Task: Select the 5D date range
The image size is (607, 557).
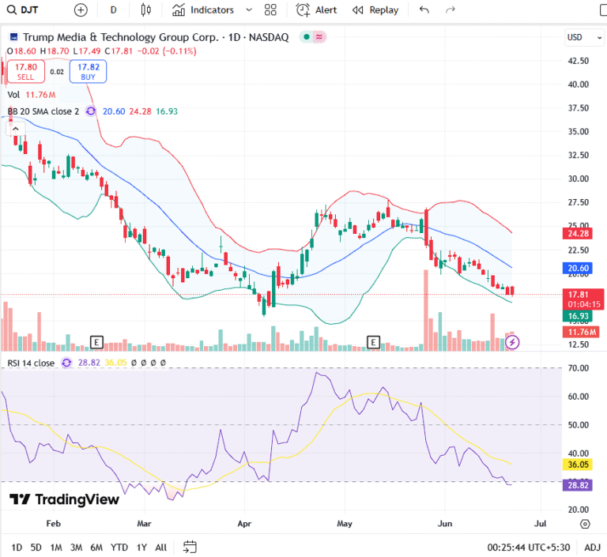Action: pos(36,548)
